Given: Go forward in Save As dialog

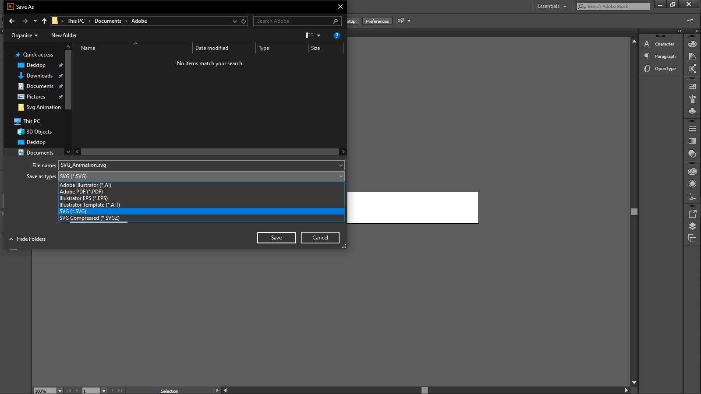Looking at the screenshot, I should pyautogui.click(x=25, y=21).
